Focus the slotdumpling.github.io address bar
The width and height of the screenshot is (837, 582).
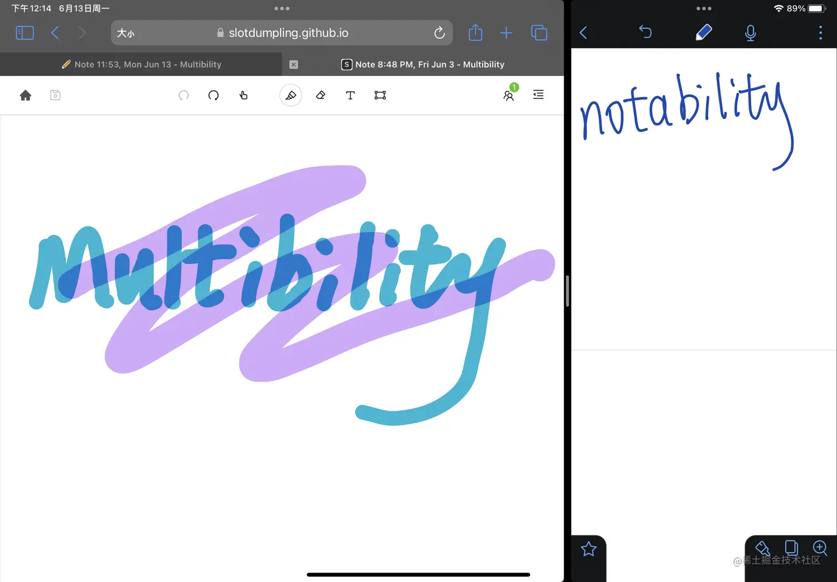(282, 33)
